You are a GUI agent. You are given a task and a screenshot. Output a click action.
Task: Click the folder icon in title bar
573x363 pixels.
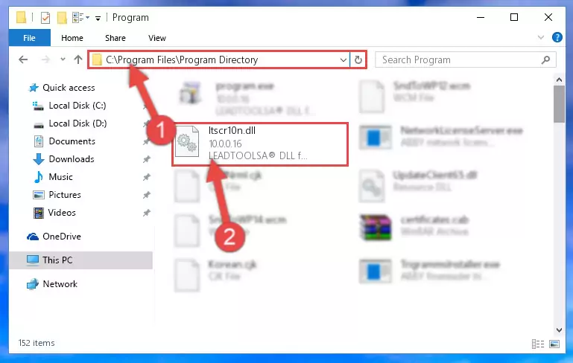(21, 17)
